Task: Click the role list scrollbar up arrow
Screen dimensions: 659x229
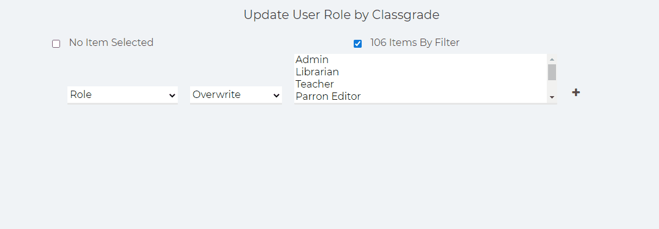Action: pos(552,59)
